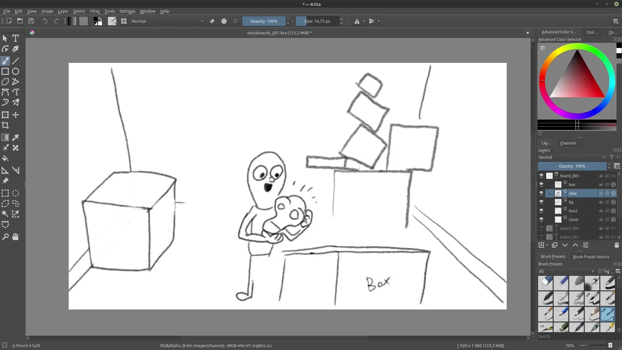Show the board_004 layer
Screen dimensions: 622x350
click(541, 228)
